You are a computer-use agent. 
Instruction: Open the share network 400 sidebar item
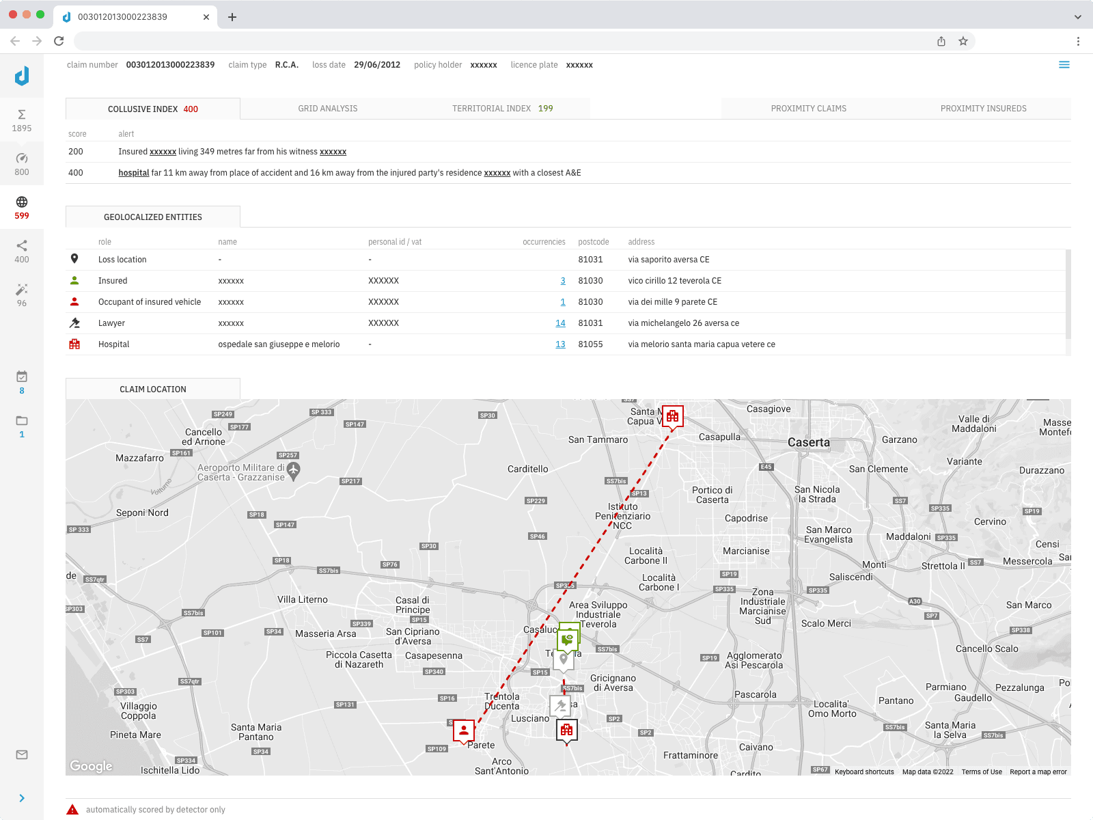(22, 251)
